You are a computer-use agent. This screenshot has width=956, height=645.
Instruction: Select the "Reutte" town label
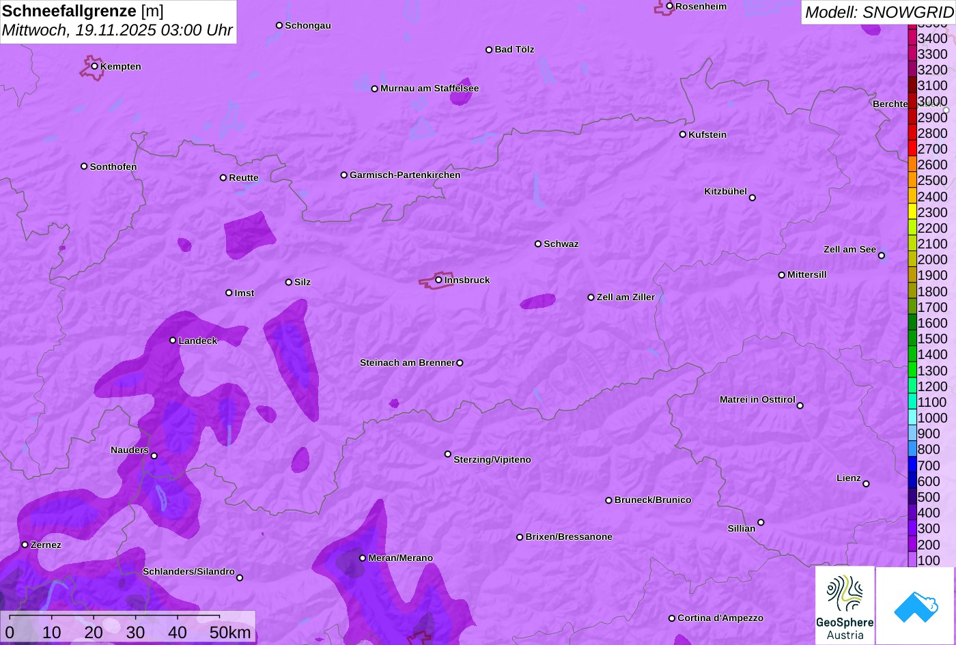244,177
